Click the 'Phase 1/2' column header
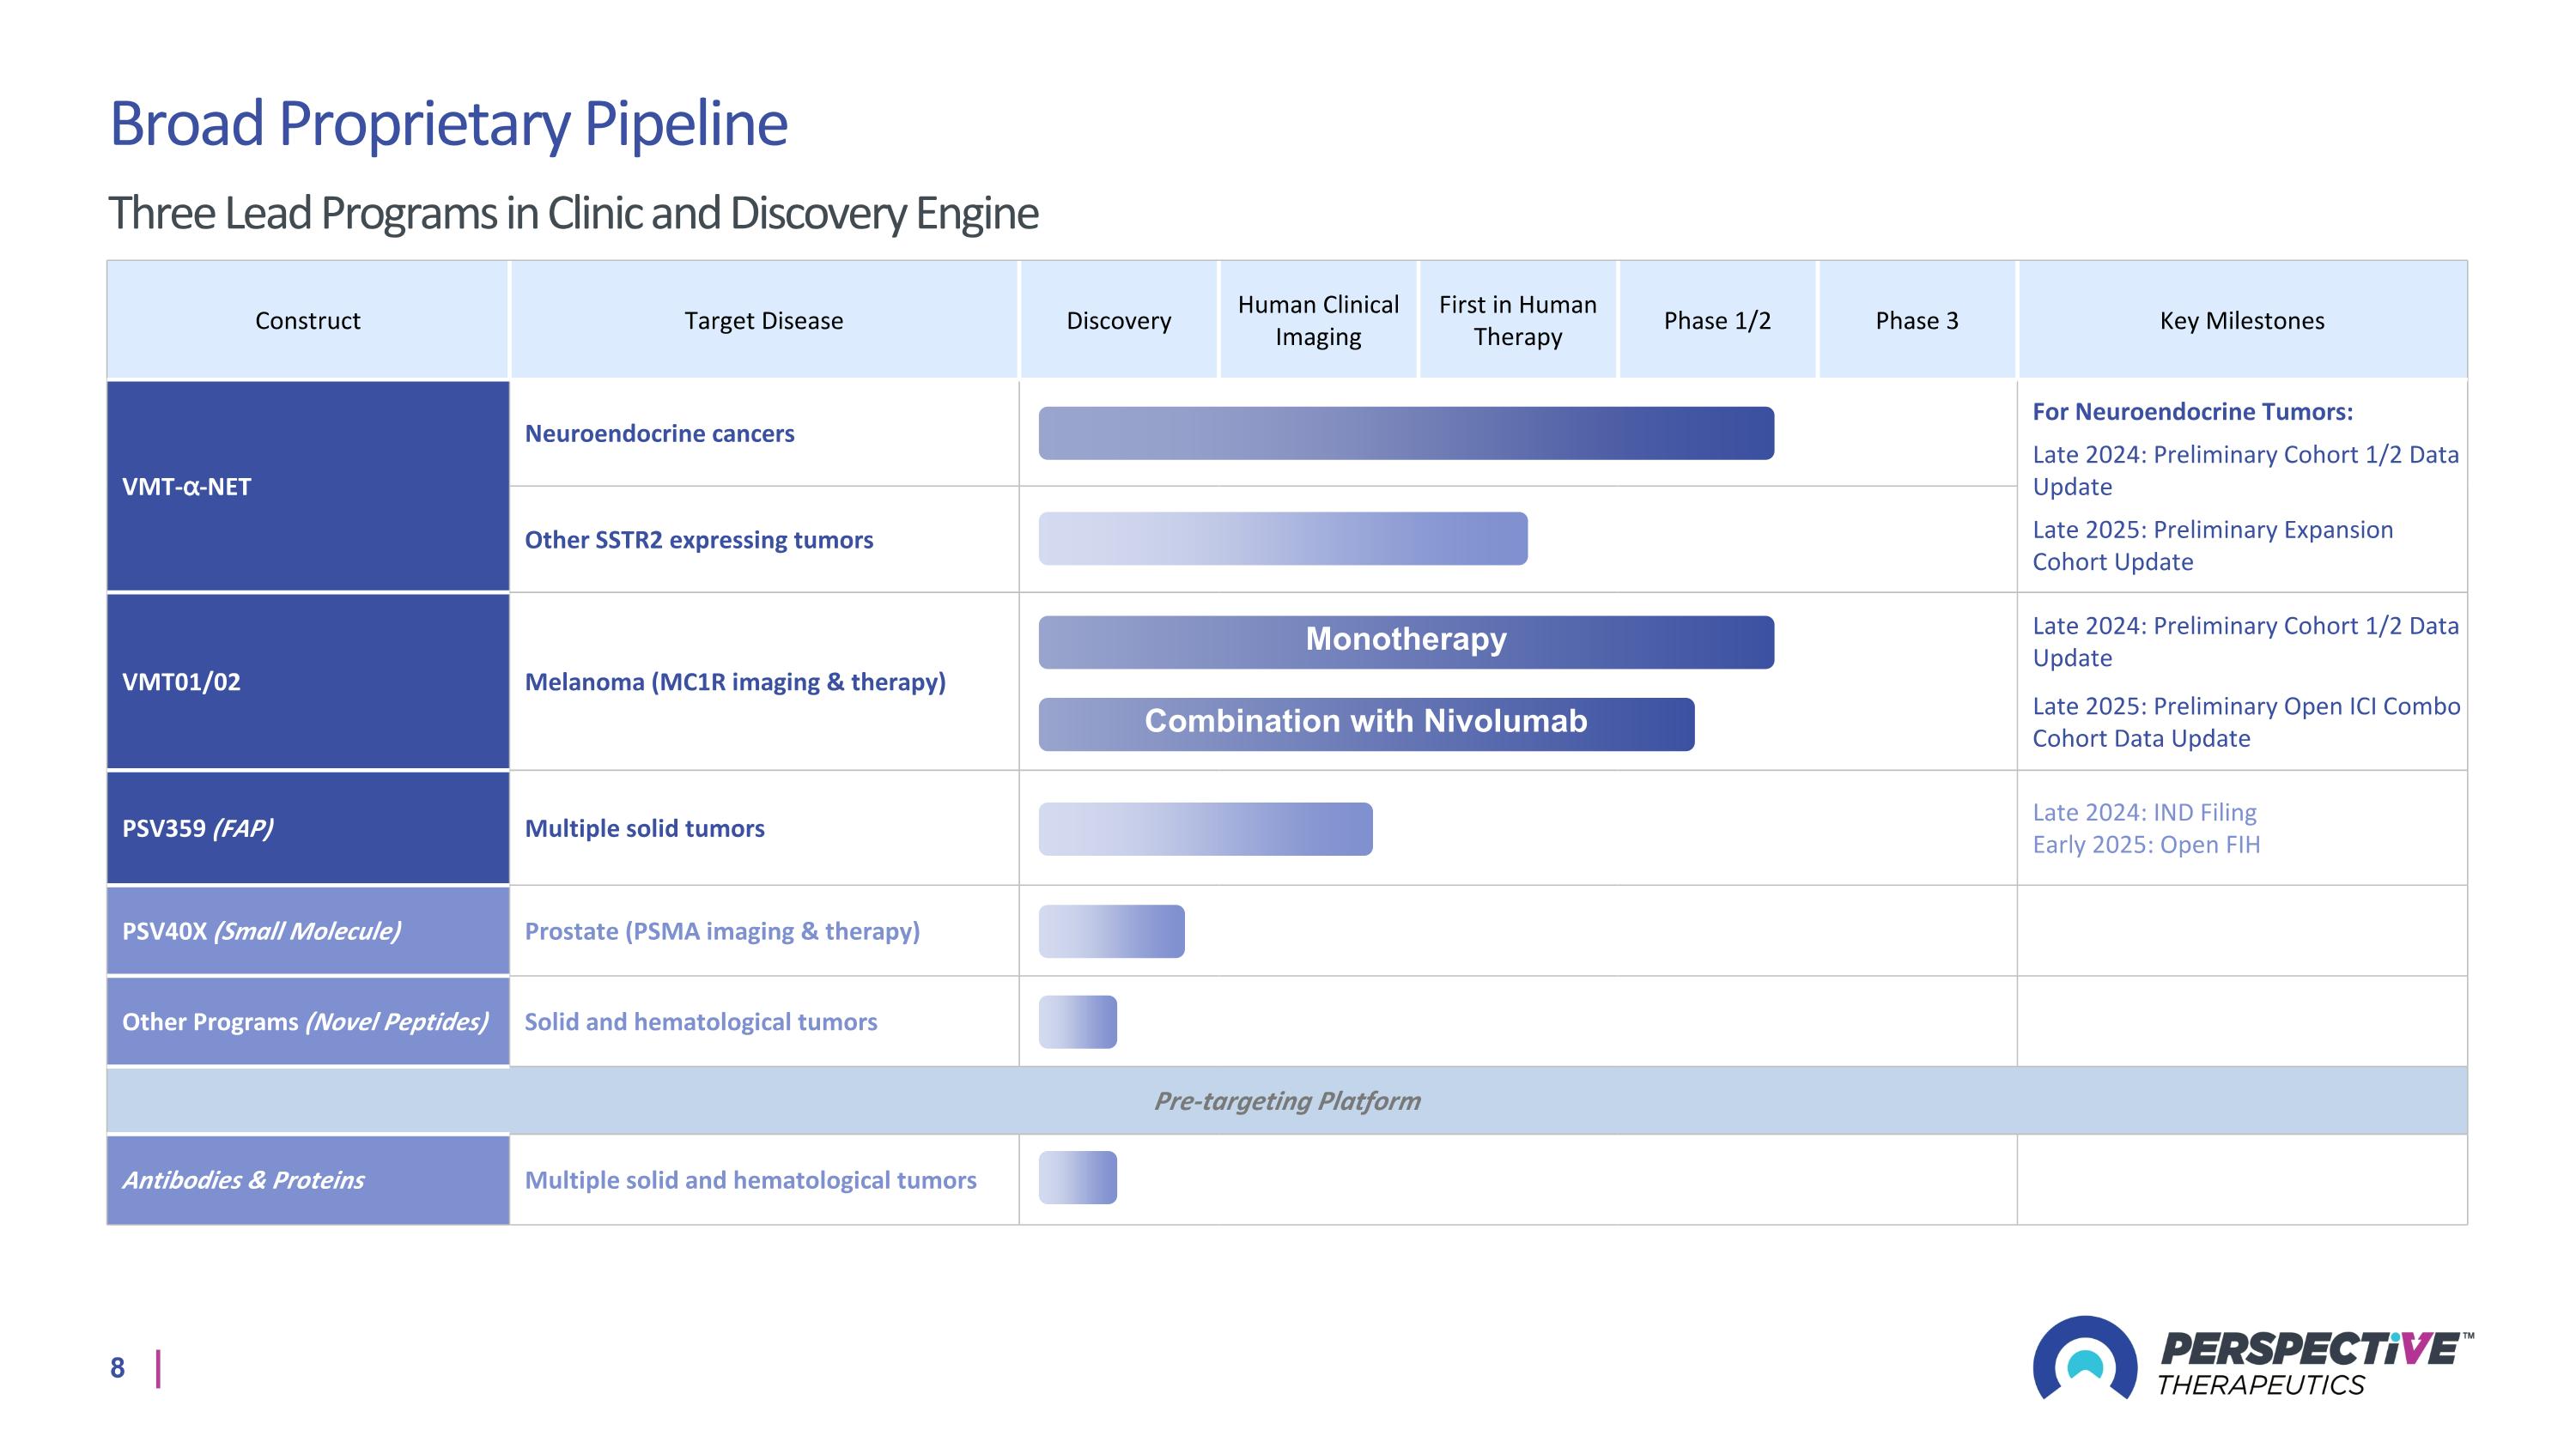The height and width of the screenshot is (1448, 2576). tap(1717, 320)
